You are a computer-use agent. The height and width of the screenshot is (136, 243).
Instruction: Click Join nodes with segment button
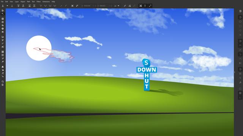click(x=30, y=6)
